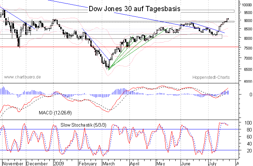Click the chart title 'Dow Jones 30 auf Tagesbasis'

tap(135, 9)
